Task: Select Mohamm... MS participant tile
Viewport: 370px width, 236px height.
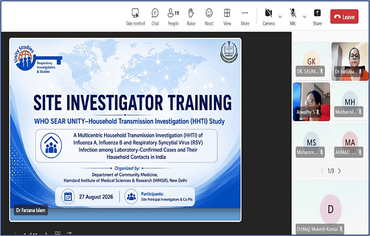Action: tap(312, 142)
